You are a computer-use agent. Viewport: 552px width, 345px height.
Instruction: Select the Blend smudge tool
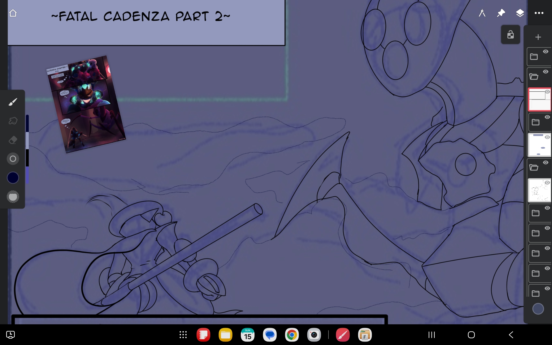(13, 121)
